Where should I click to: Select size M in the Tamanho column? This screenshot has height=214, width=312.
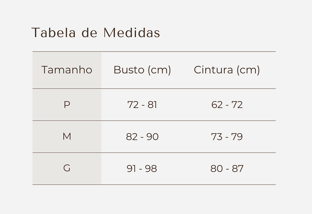coord(67,137)
